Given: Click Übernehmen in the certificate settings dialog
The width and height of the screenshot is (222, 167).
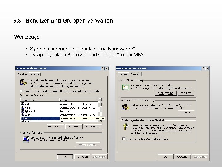Looking at the screenshot, I should pyautogui.click(x=200, y=157).
